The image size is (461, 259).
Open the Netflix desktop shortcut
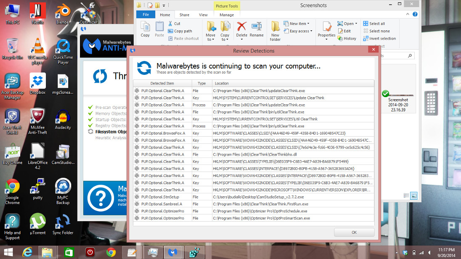(x=37, y=13)
